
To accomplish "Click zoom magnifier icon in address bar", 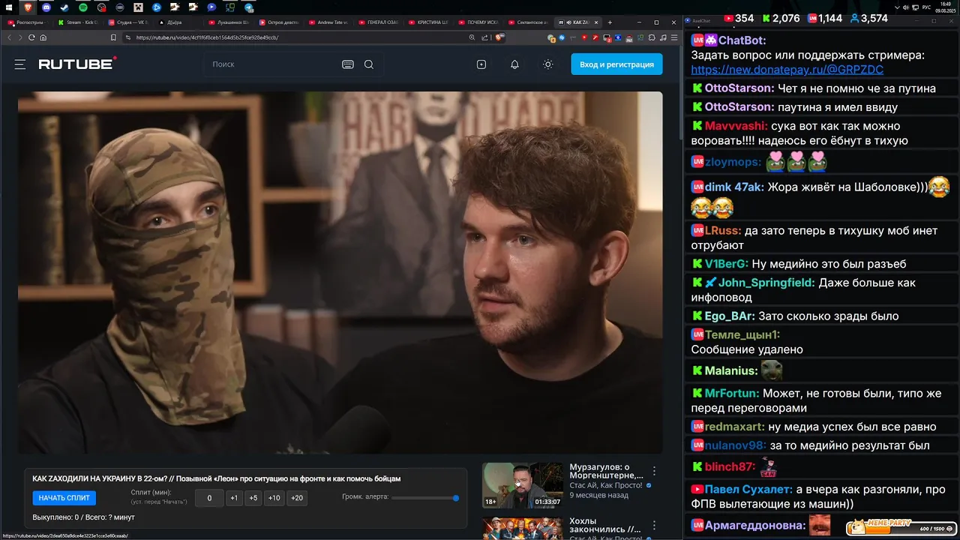I will [472, 37].
